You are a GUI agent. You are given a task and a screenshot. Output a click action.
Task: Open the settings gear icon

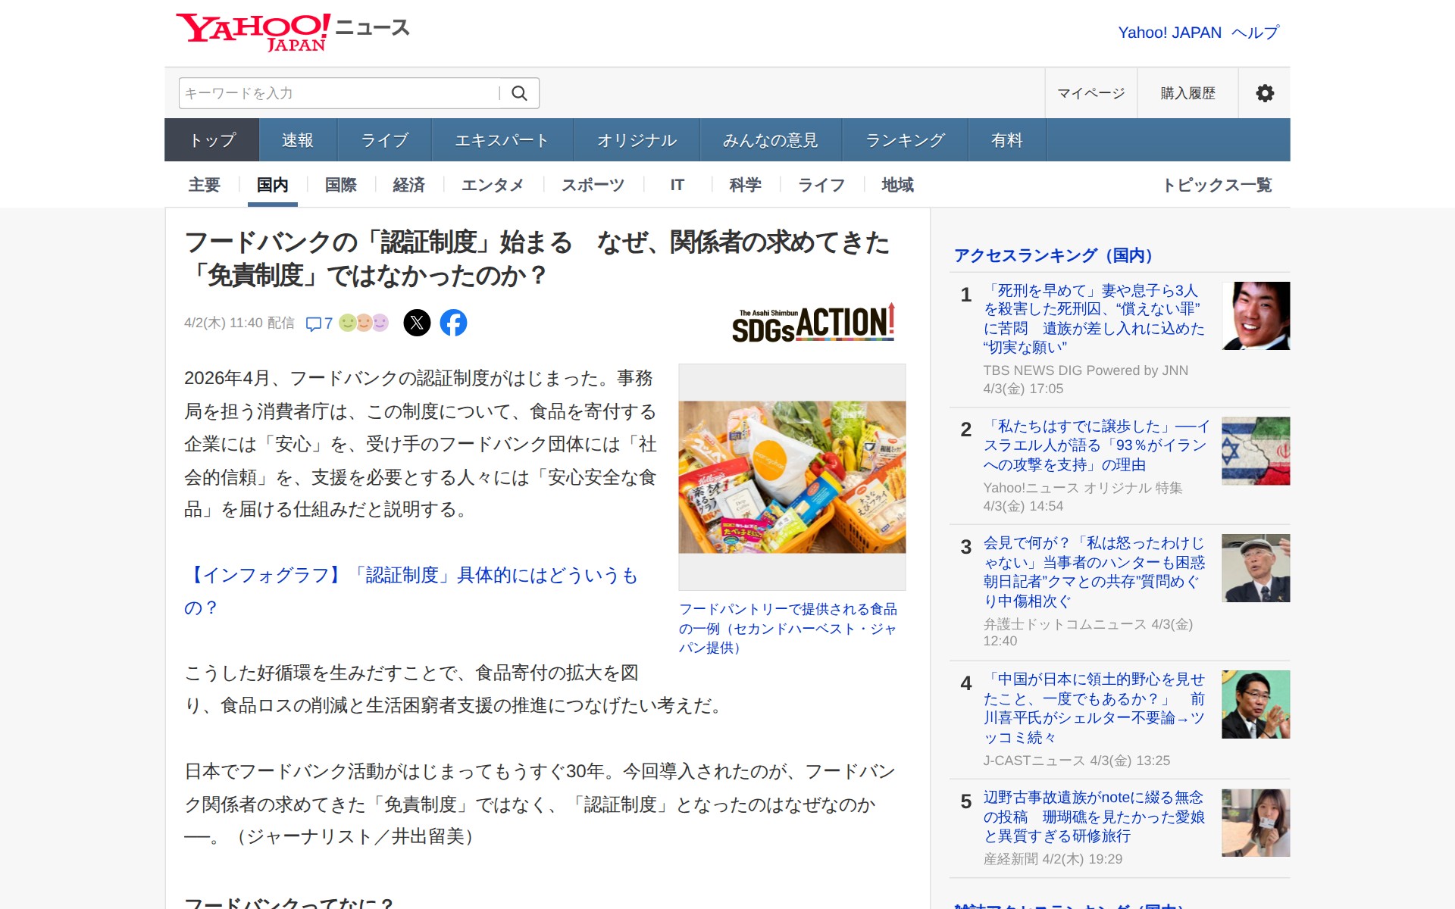pos(1264,93)
